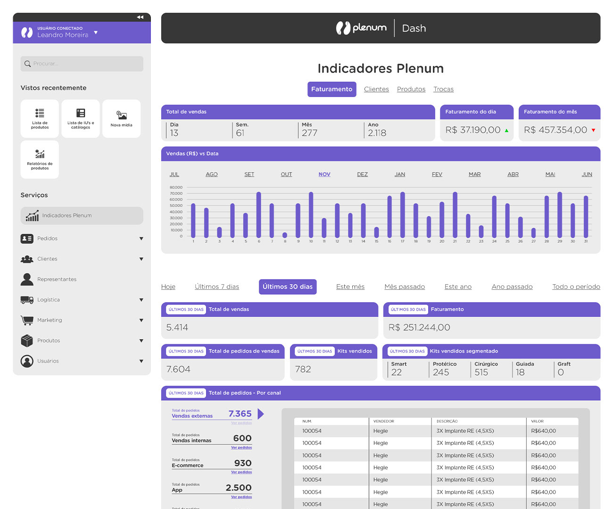
Task: Expand the Clientes menu arrow
Action: click(x=141, y=259)
